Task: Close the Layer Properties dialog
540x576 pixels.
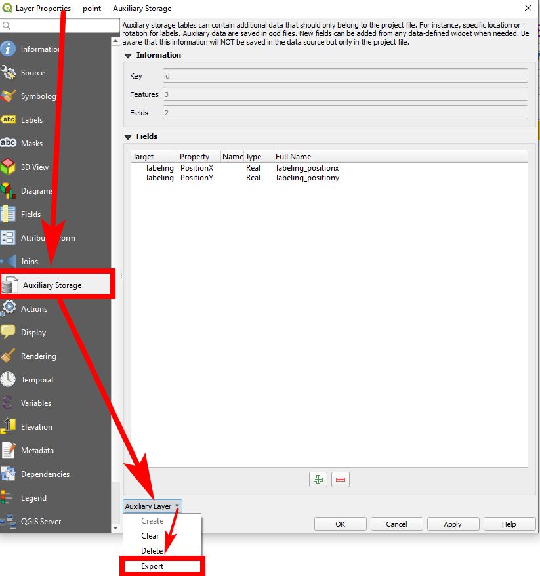Action: 528,8
